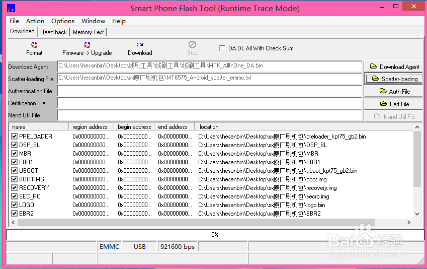Viewport: 427px width, 269px height.
Task: Open the Download Agent folder button
Action: pos(393,66)
